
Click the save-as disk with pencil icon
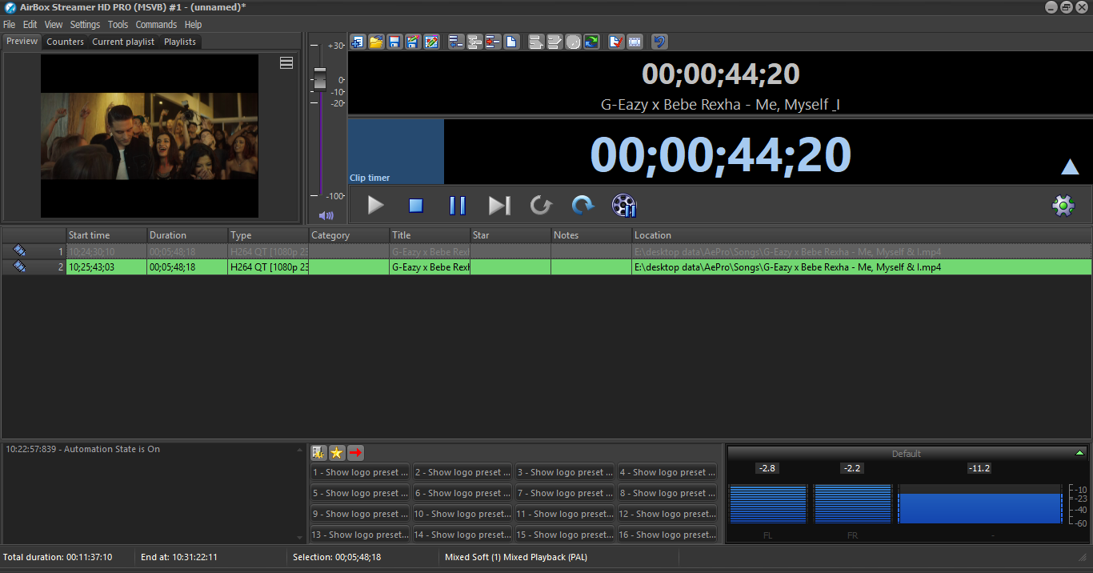[x=413, y=42]
